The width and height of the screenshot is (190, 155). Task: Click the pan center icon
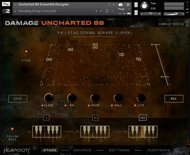pos(150,14)
